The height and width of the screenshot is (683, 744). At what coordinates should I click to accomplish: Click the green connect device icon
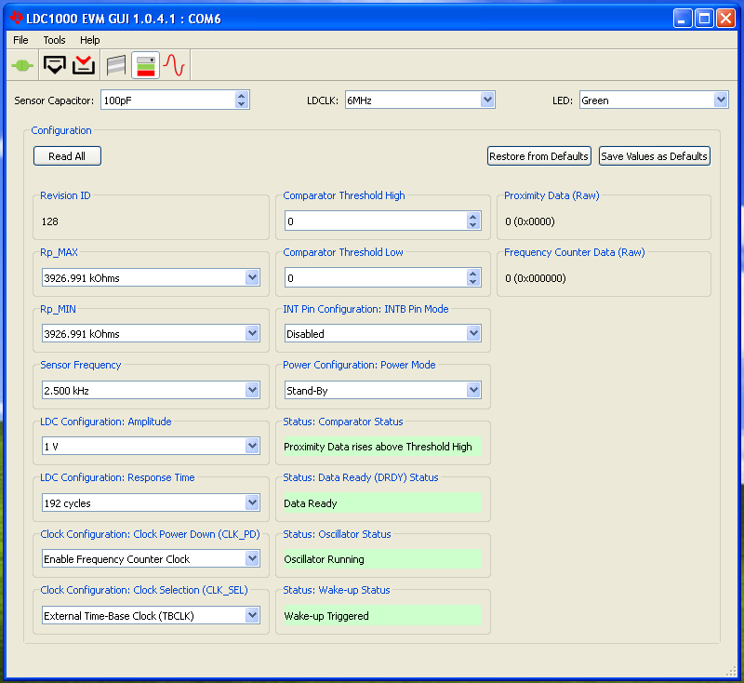click(20, 65)
